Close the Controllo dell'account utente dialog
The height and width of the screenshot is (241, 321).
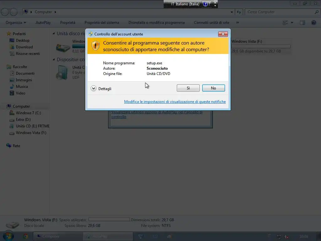223,34
